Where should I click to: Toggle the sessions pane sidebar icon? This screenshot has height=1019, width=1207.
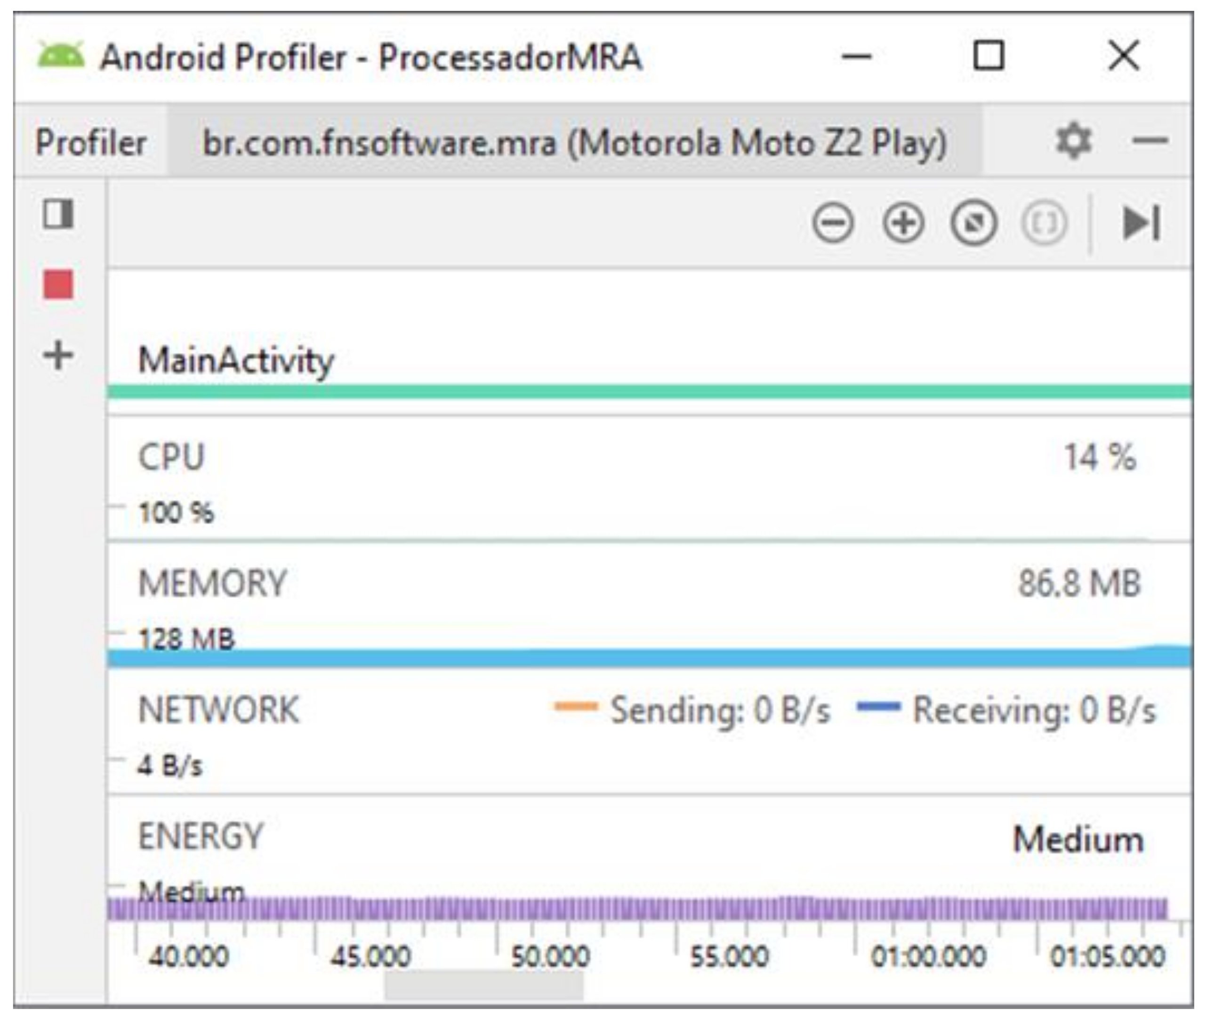[x=58, y=214]
